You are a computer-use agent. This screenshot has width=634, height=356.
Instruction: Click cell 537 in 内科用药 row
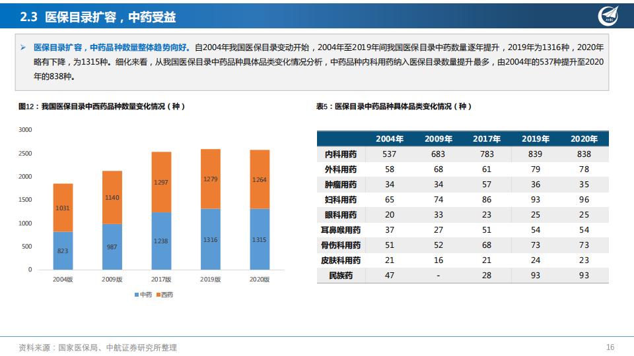390,154
